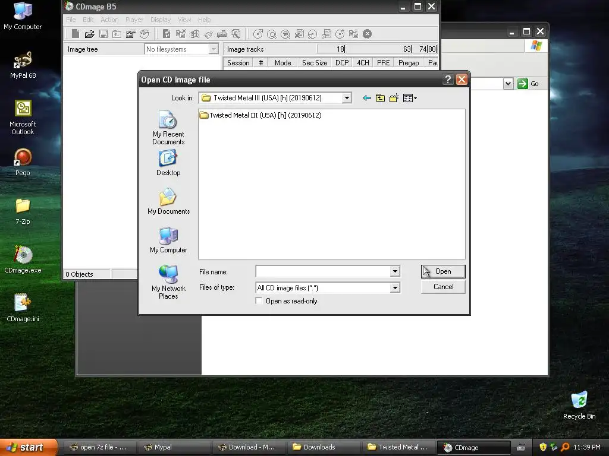Click the PRE column header
The width and height of the screenshot is (609, 456).
click(384, 63)
